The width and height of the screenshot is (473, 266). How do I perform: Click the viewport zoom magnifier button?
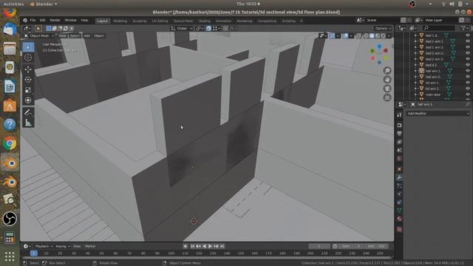click(x=387, y=71)
